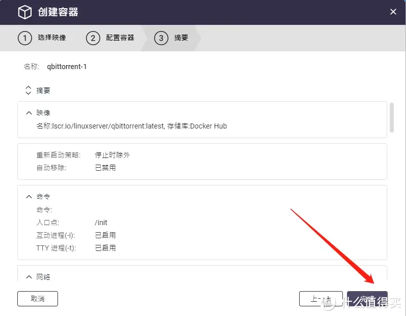Click the summary panel vertical scrollbar
406x316 pixels.
[391, 118]
